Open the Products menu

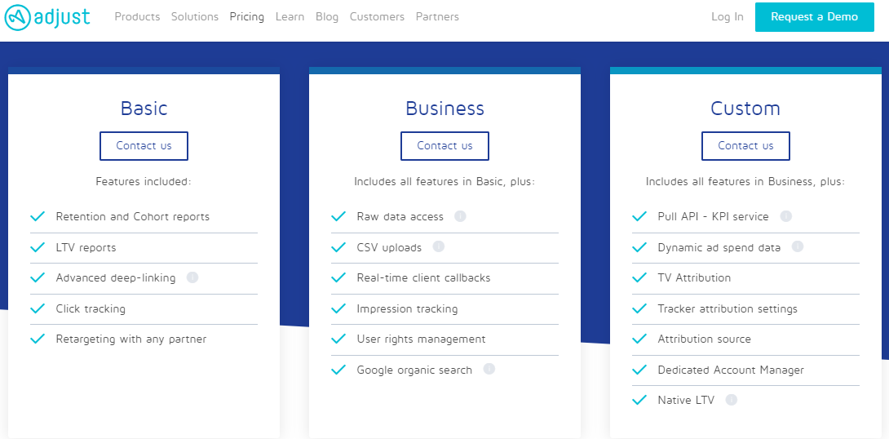click(x=137, y=17)
